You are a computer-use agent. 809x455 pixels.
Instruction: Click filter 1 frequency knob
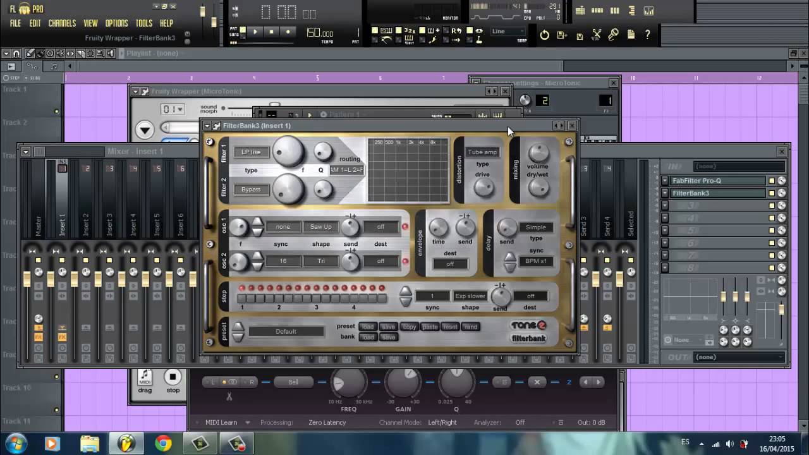point(288,152)
